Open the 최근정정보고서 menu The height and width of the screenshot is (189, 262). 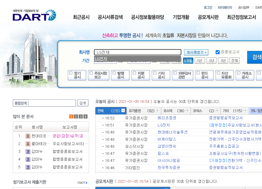[242, 17]
